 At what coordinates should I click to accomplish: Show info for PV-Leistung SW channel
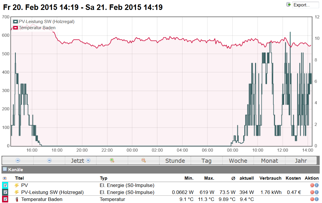pyautogui.click(x=316, y=192)
